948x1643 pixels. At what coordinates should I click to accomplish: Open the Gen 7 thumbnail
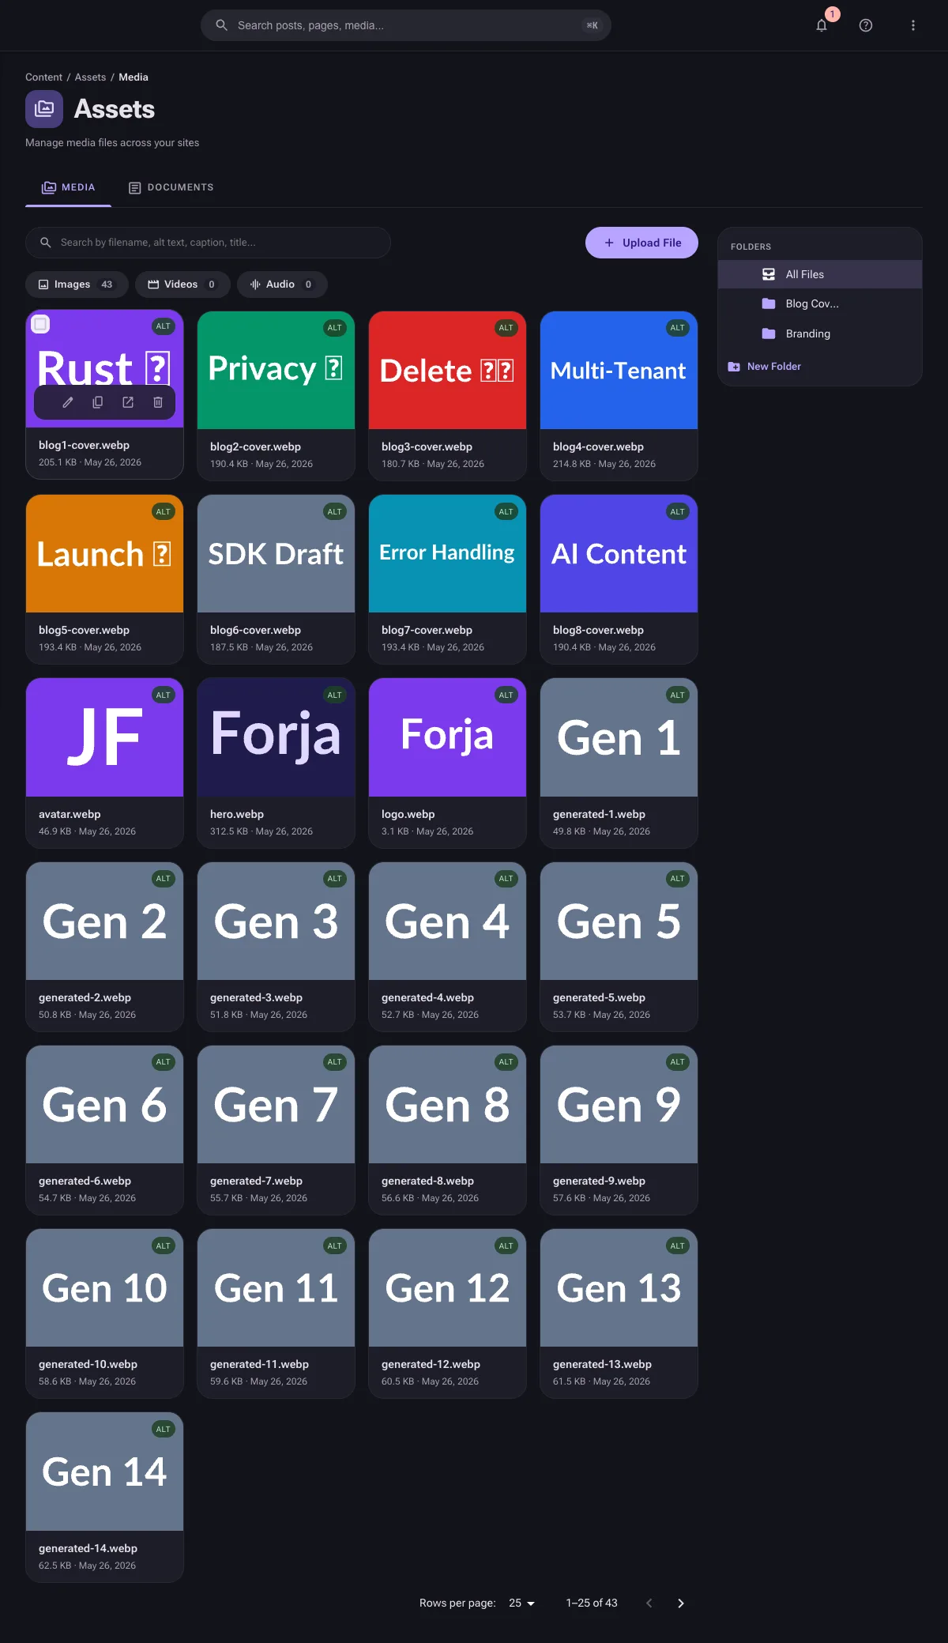point(276,1104)
